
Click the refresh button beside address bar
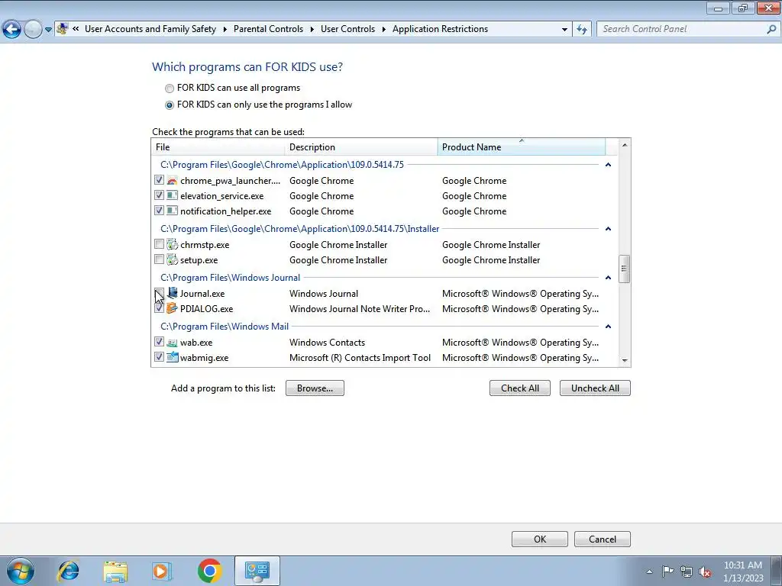coord(581,29)
